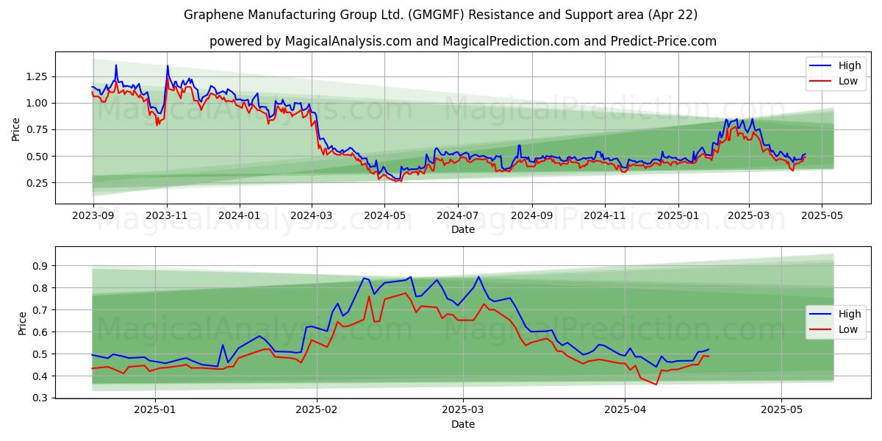Screen dimensions: 882x441
Task: Click the '2025-02' x-axis label on bottom chart
Action: click(317, 411)
